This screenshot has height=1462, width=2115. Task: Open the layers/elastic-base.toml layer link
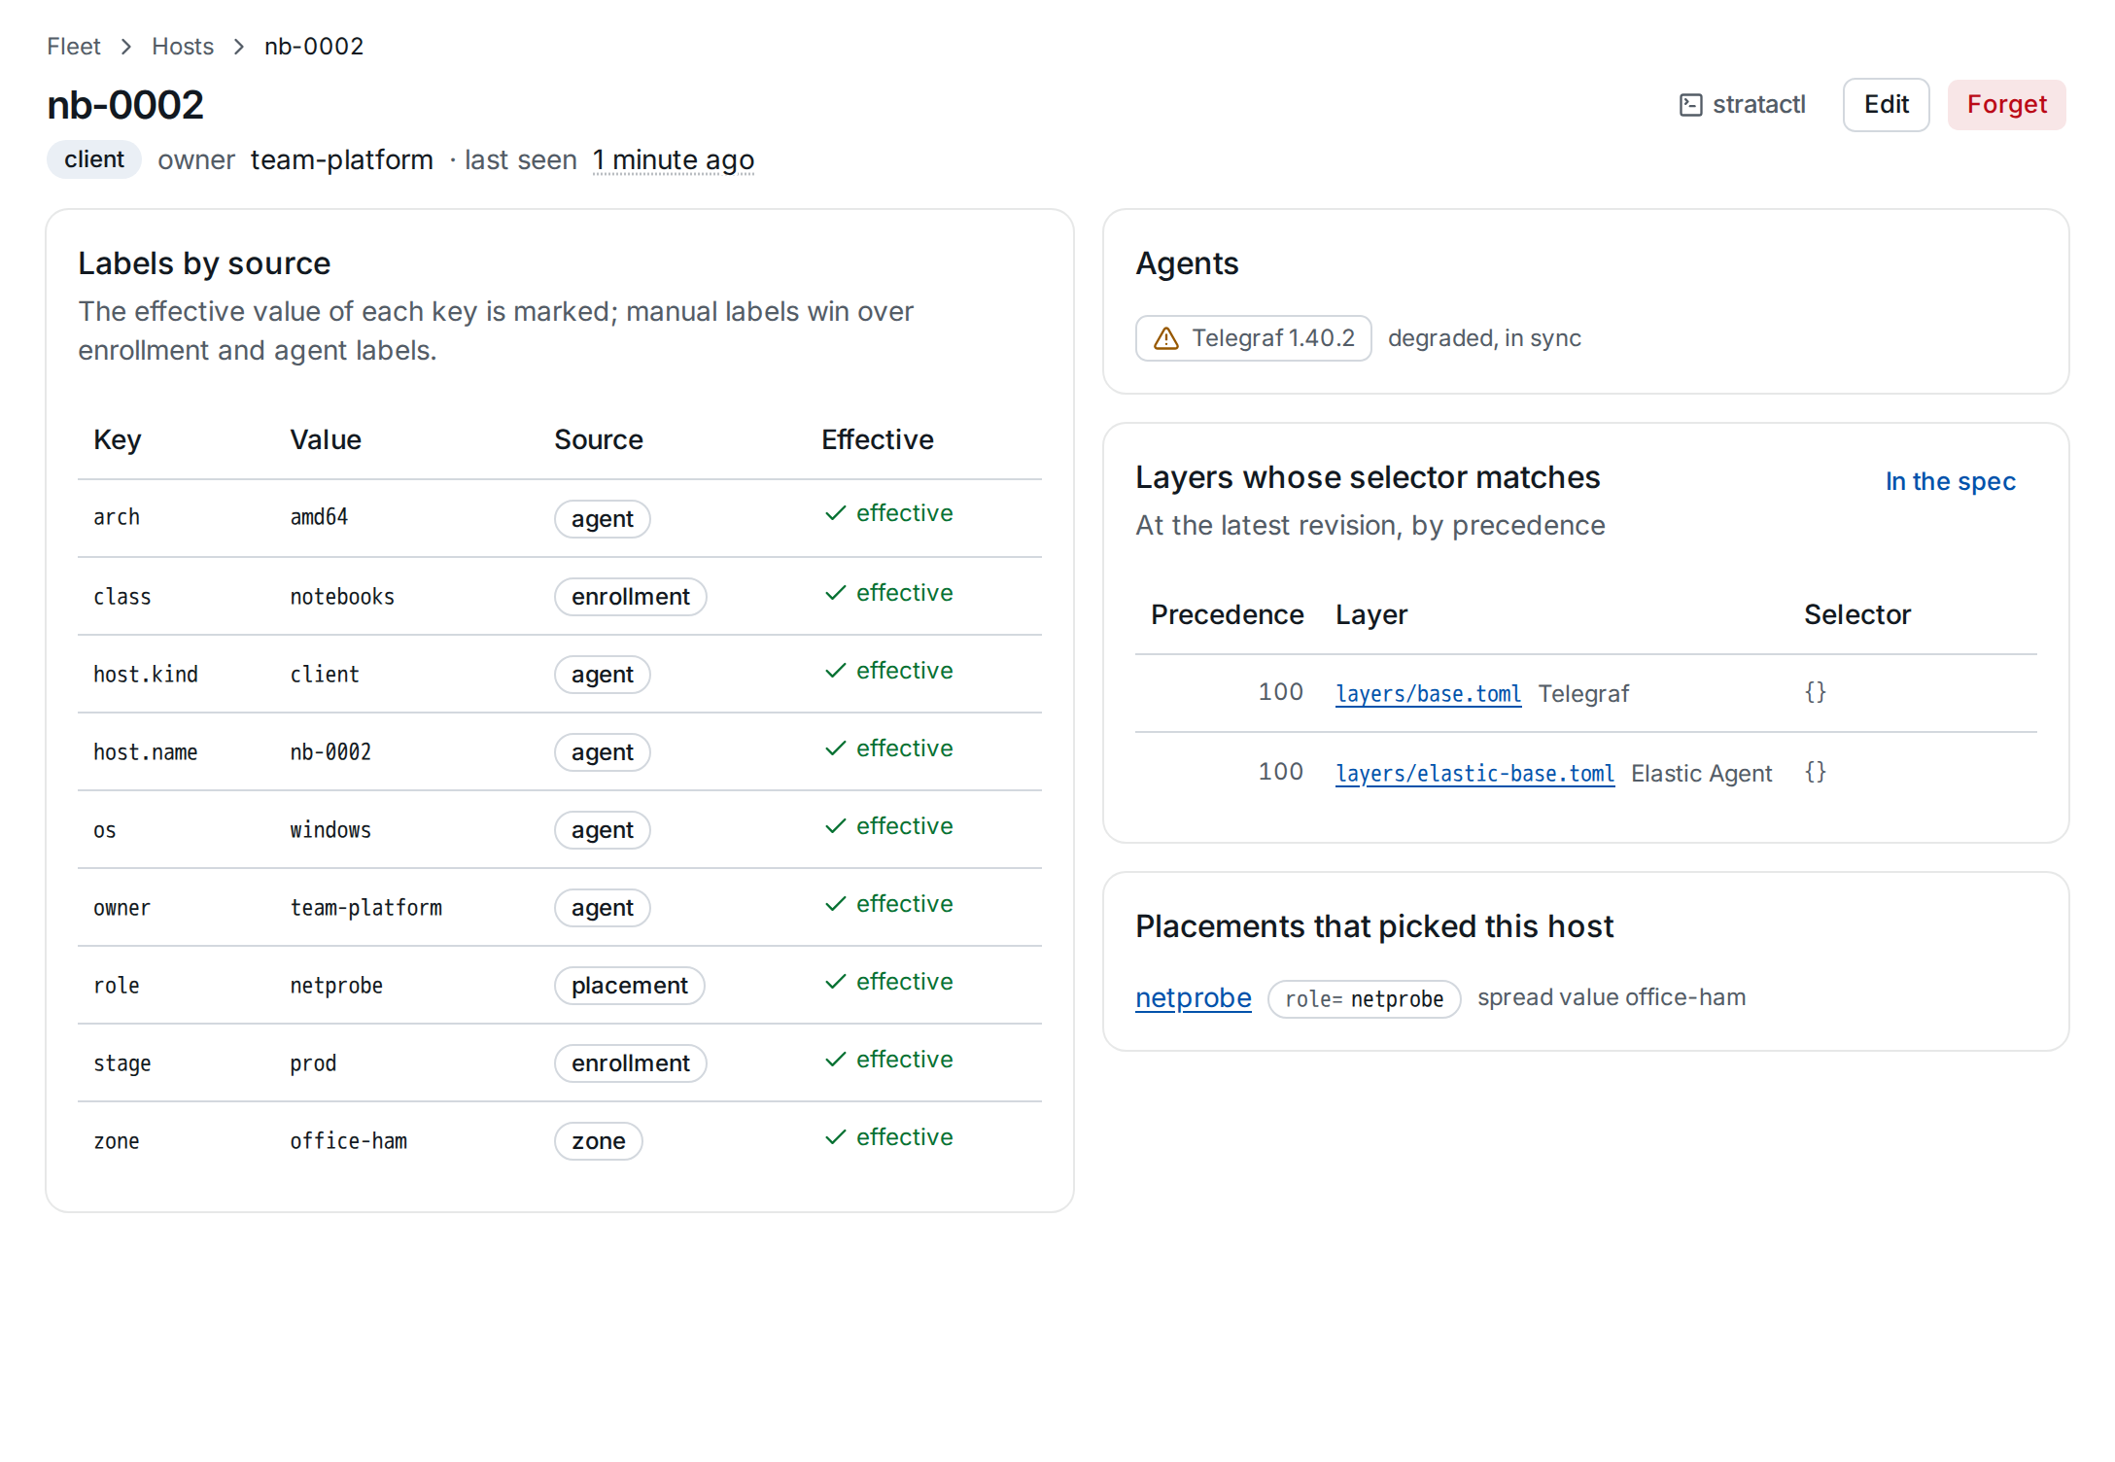pyautogui.click(x=1474, y=774)
